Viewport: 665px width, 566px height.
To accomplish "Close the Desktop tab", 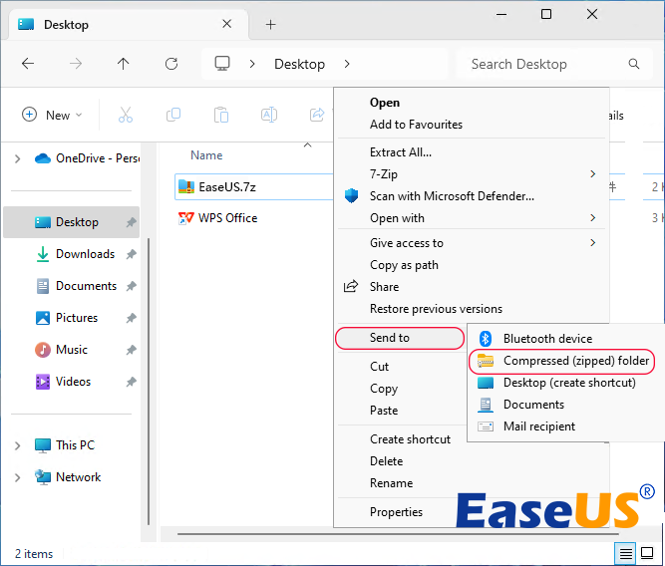I will 227,24.
